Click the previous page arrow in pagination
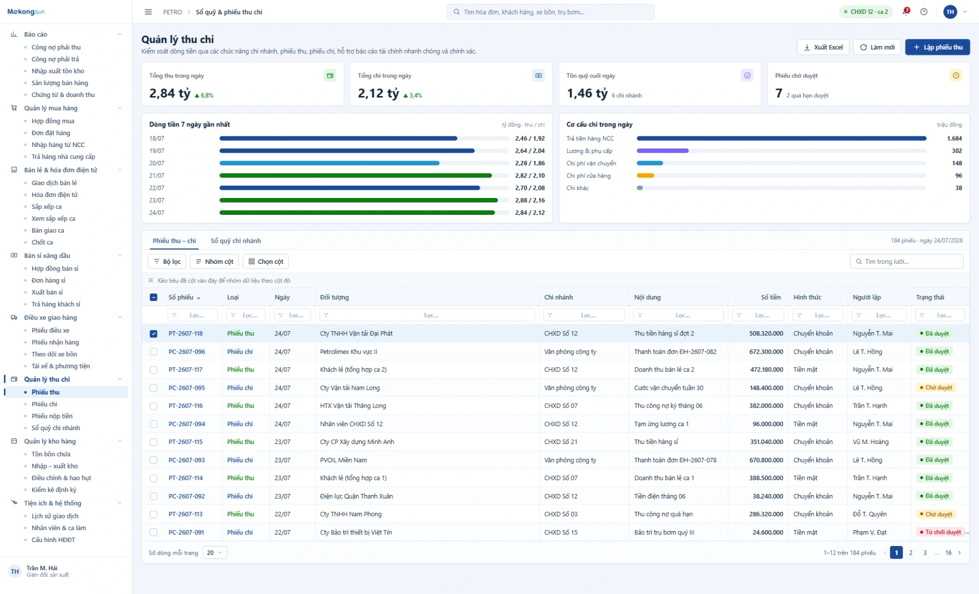This screenshot has width=979, height=594. pos(885,553)
